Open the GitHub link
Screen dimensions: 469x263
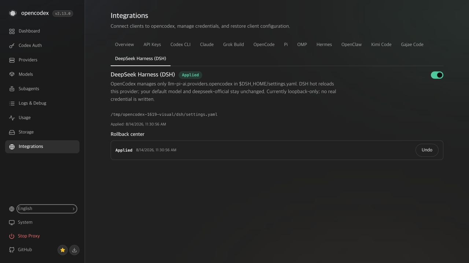coord(25,250)
